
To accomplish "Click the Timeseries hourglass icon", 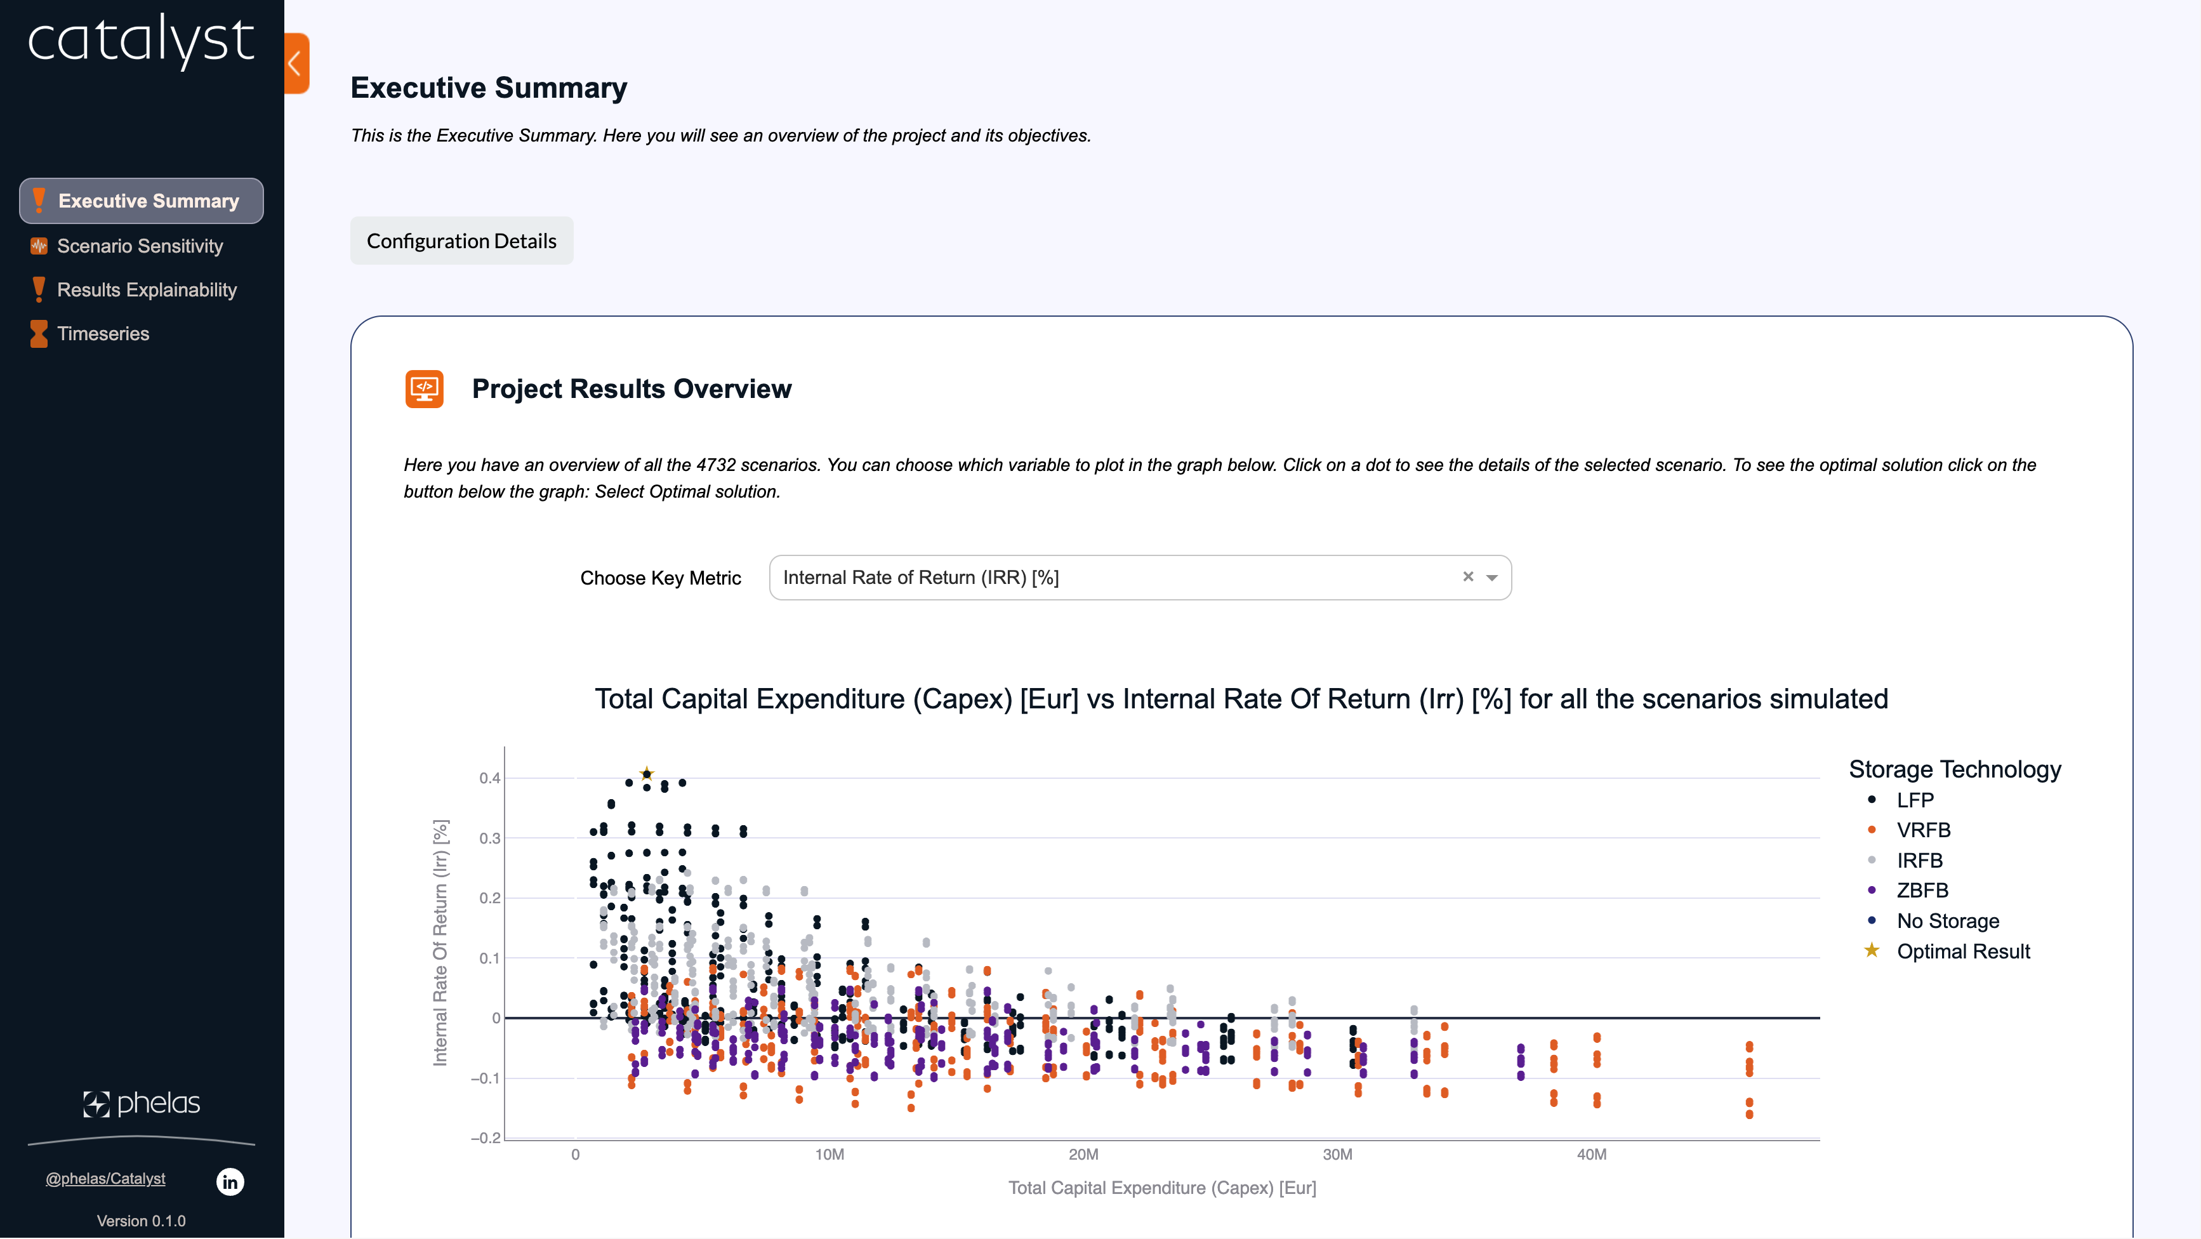I will coord(39,334).
